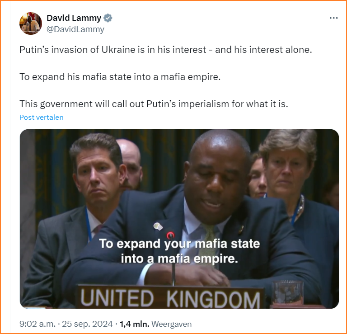Open David Lammy's profile avatar
This screenshot has width=347, height=334.
(31, 24)
